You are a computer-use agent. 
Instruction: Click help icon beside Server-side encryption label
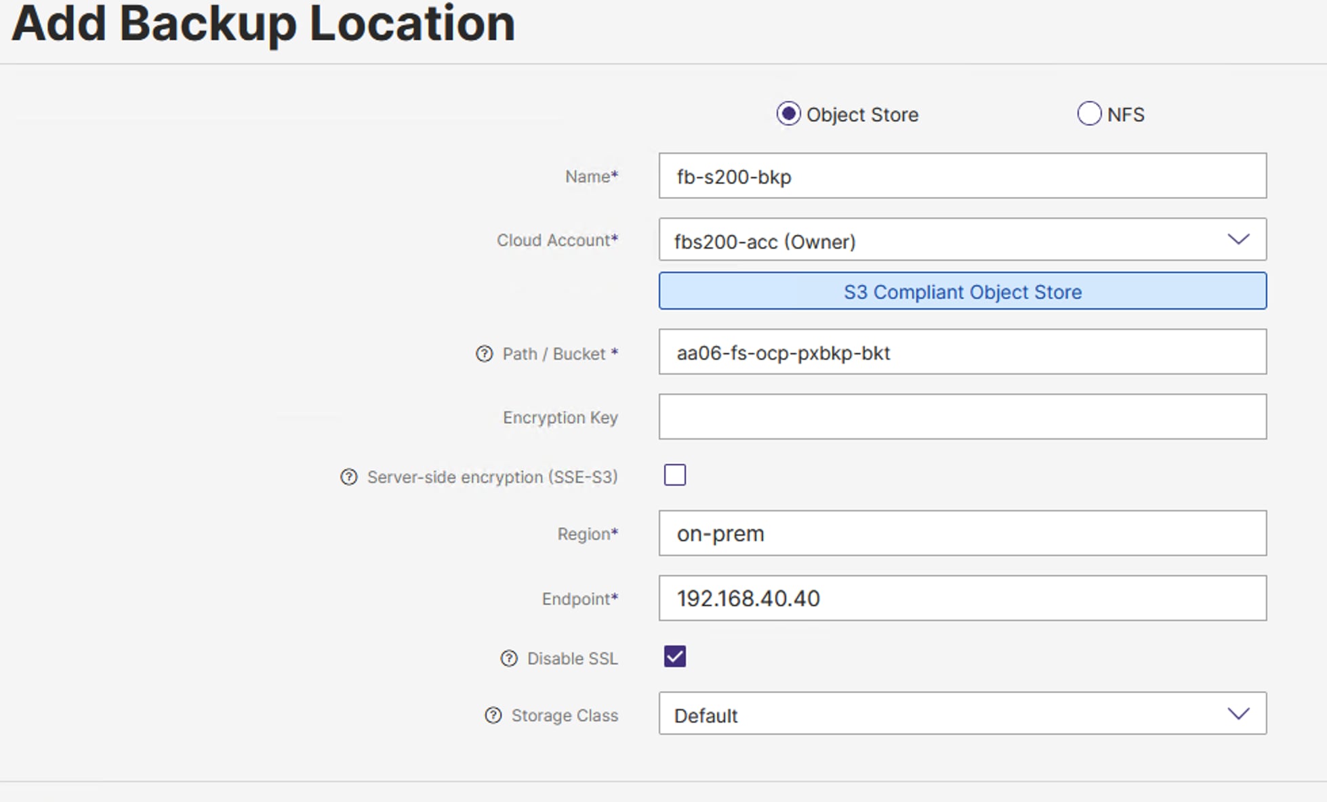click(x=348, y=477)
